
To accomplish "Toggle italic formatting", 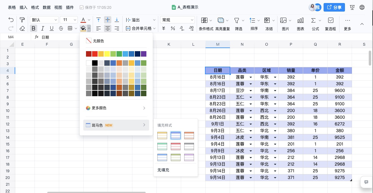I will 43,28.
